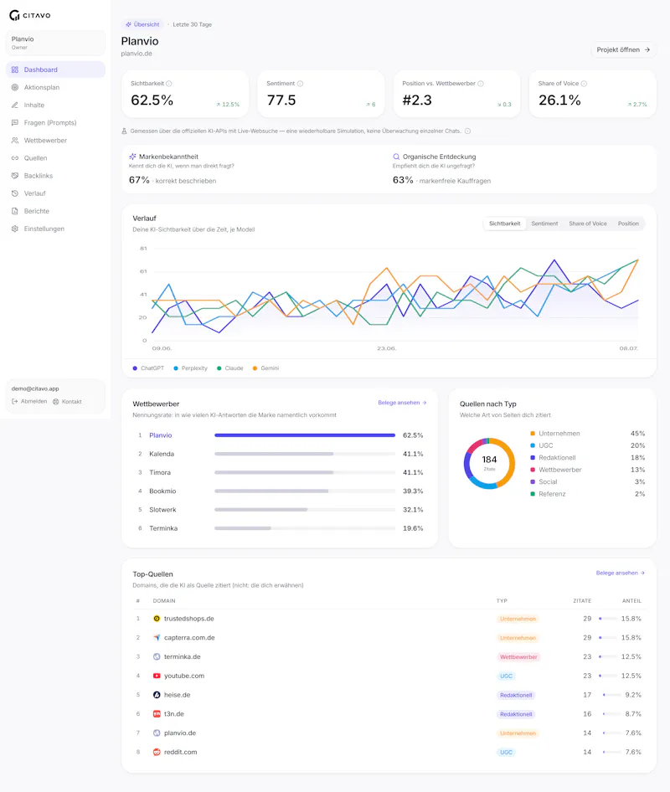The width and height of the screenshot is (670, 792).
Task: Click the Redaktionell tag on heise.de row
Action: [x=516, y=695]
